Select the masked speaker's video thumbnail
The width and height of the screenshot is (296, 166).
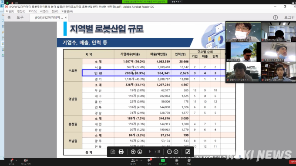point(243,32)
